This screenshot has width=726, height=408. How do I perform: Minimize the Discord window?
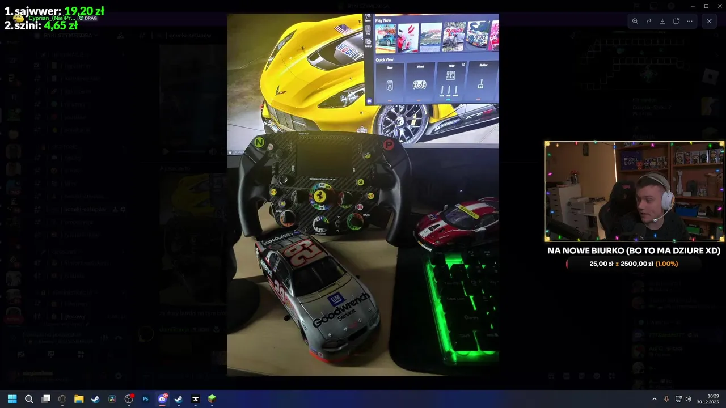[693, 6]
